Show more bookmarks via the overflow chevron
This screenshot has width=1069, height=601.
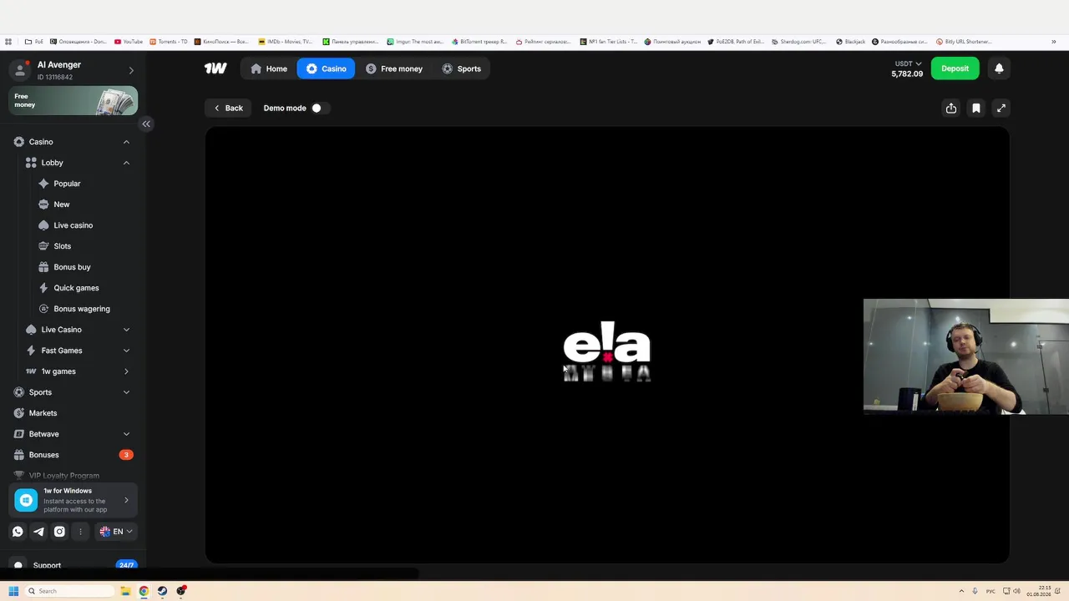(1053, 42)
